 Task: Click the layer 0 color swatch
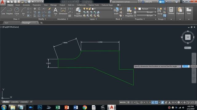[93, 9]
